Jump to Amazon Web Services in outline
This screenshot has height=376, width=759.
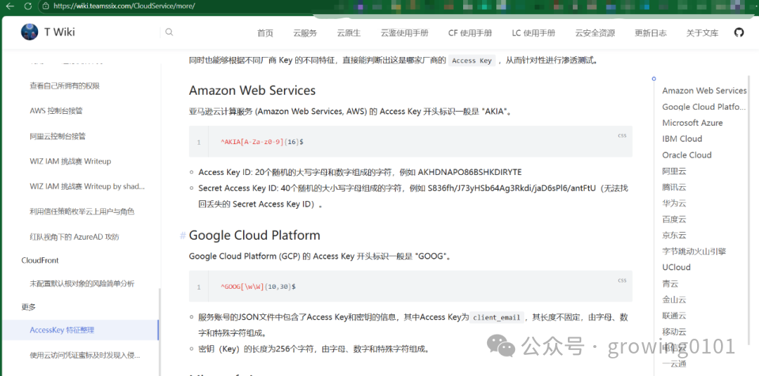tap(704, 91)
